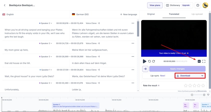
Task: Click the Upgrade badge in Dictionary
Action: pos(186,5)
